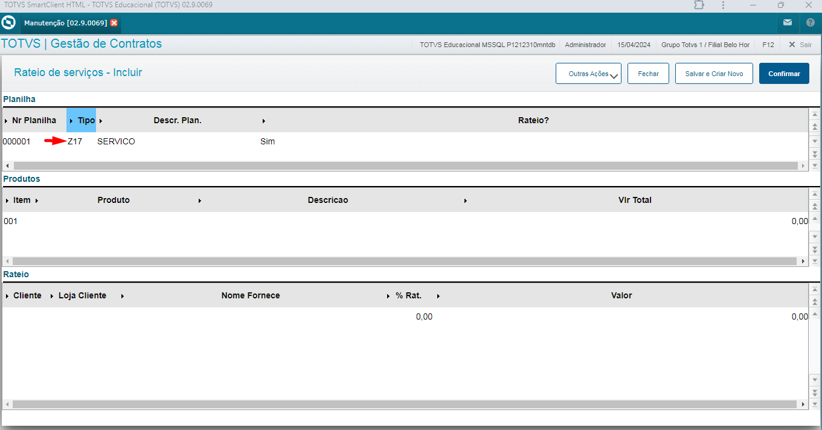This screenshot has width=822, height=430.
Task: Click the Administrador user label
Action: (x=585, y=45)
